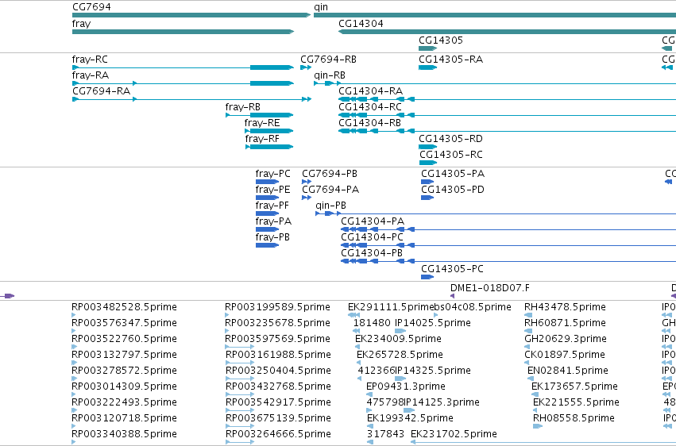Select EST RP003432768.5prime
This screenshot has height=446, width=676.
(x=279, y=386)
